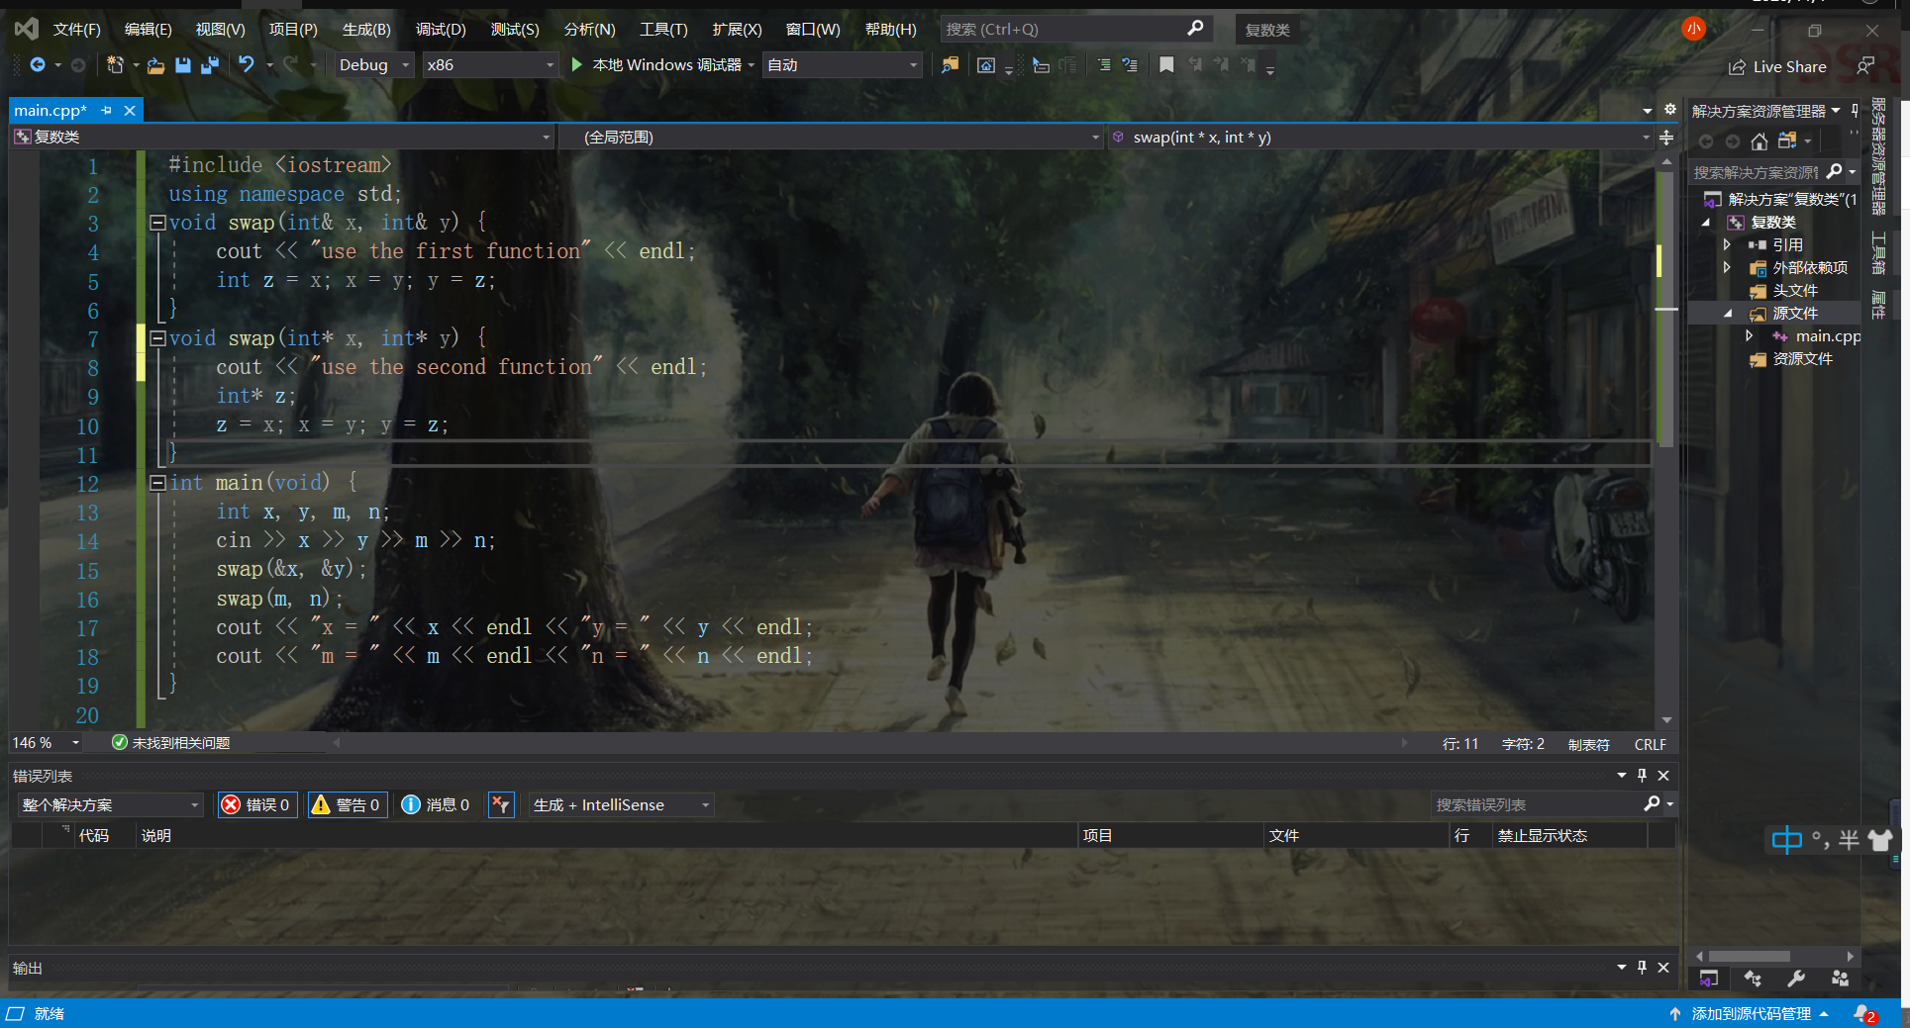Click the search magnifier in the title bar
The width and height of the screenshot is (1910, 1028).
(x=1195, y=29)
